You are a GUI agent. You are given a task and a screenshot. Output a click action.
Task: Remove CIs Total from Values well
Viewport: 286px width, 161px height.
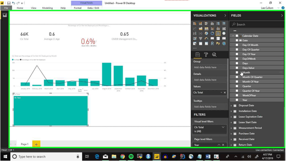[225, 92]
